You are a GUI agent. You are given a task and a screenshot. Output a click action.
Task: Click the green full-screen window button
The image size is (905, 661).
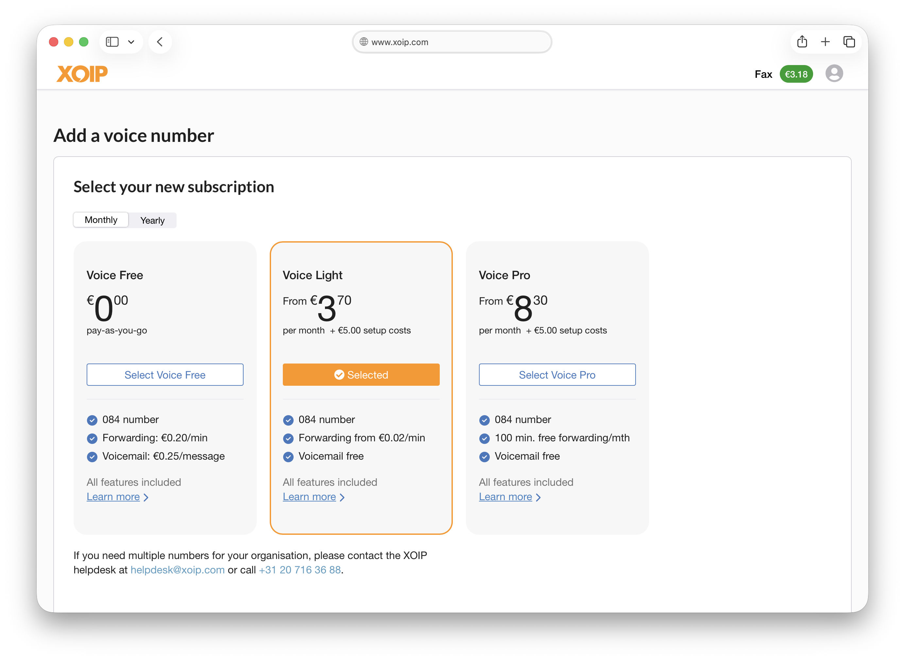coord(84,42)
